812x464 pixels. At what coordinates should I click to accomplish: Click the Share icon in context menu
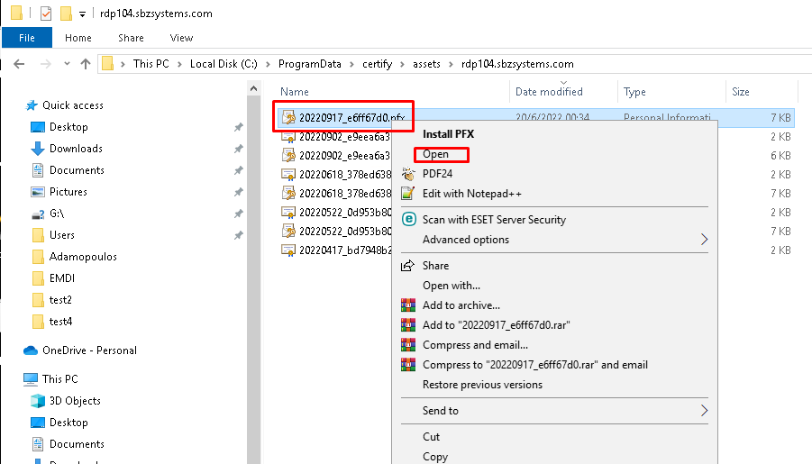(x=408, y=266)
